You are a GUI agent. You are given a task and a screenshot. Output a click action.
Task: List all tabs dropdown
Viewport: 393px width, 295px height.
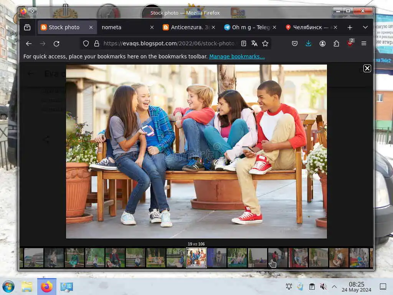pos(365,27)
